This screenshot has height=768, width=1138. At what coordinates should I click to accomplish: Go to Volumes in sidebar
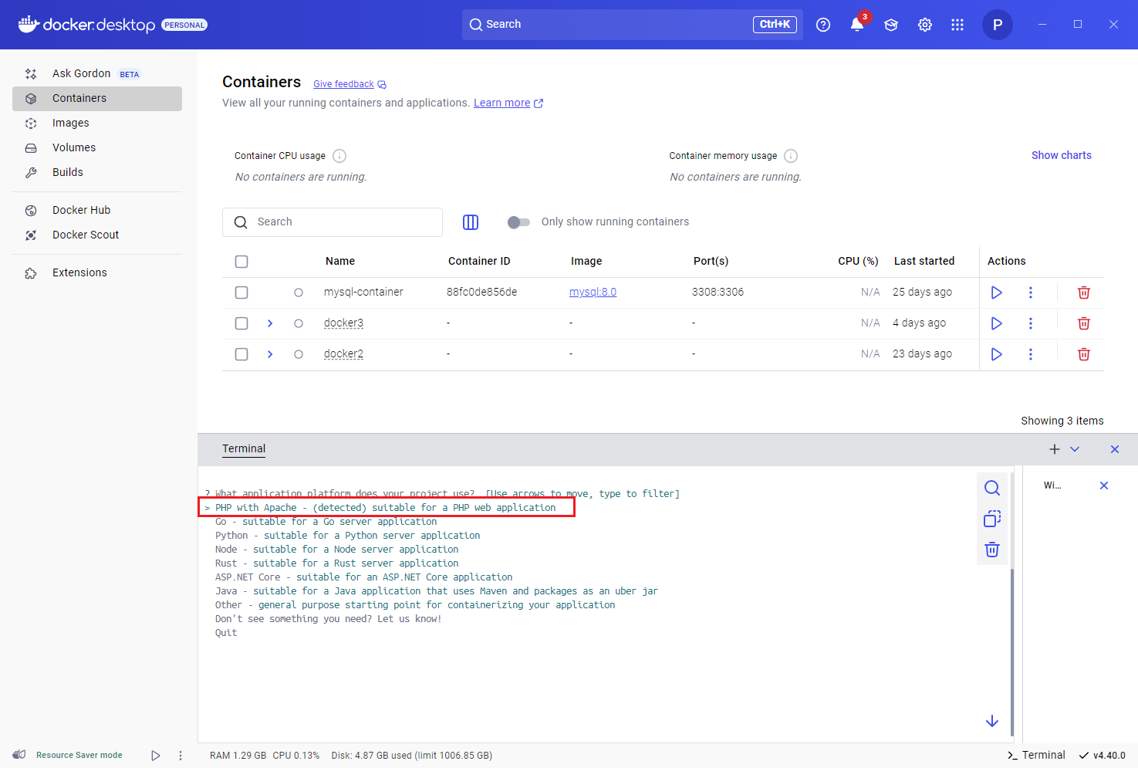click(97, 147)
